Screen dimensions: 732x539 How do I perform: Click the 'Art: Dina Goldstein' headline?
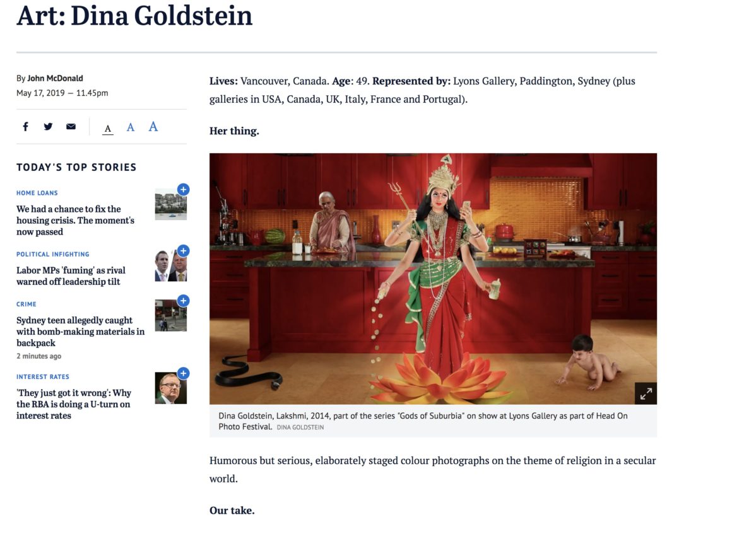tap(134, 15)
